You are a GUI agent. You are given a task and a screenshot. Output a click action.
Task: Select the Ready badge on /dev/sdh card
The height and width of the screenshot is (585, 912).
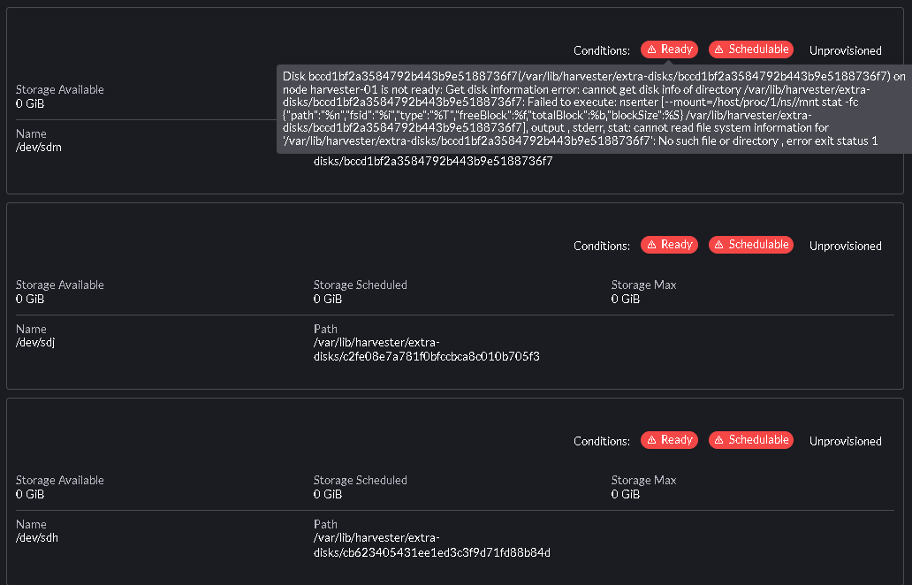(669, 440)
